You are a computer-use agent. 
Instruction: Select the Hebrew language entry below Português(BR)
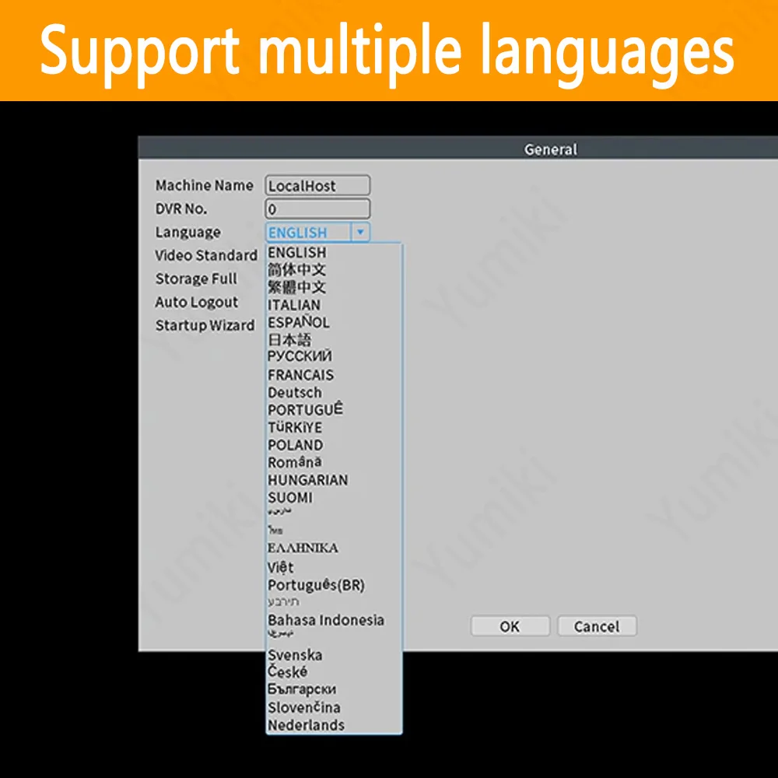click(x=283, y=602)
